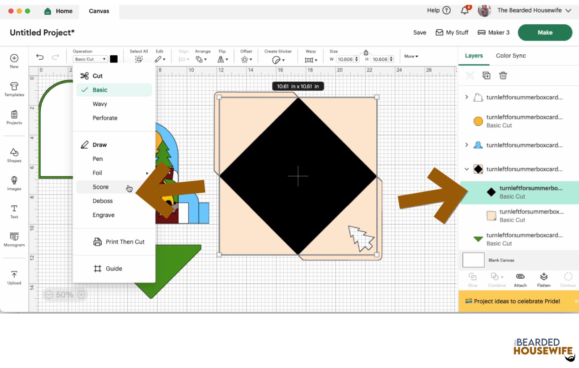Viewport: 579px width, 368px height.
Task: Select the green triangle Basic Cut layer
Action: click(519, 239)
